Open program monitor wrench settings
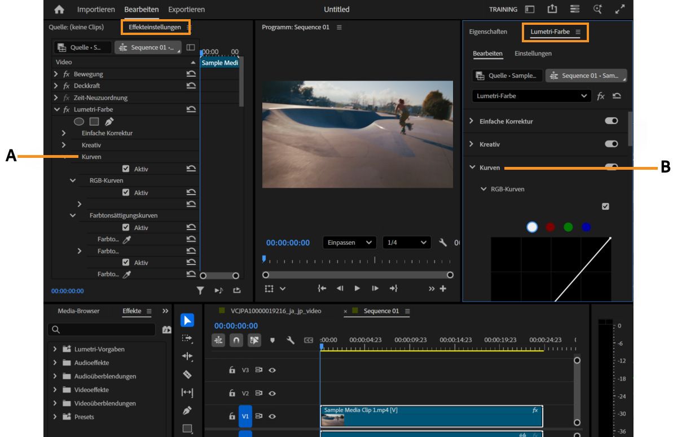This screenshot has width=677, height=437. [443, 242]
